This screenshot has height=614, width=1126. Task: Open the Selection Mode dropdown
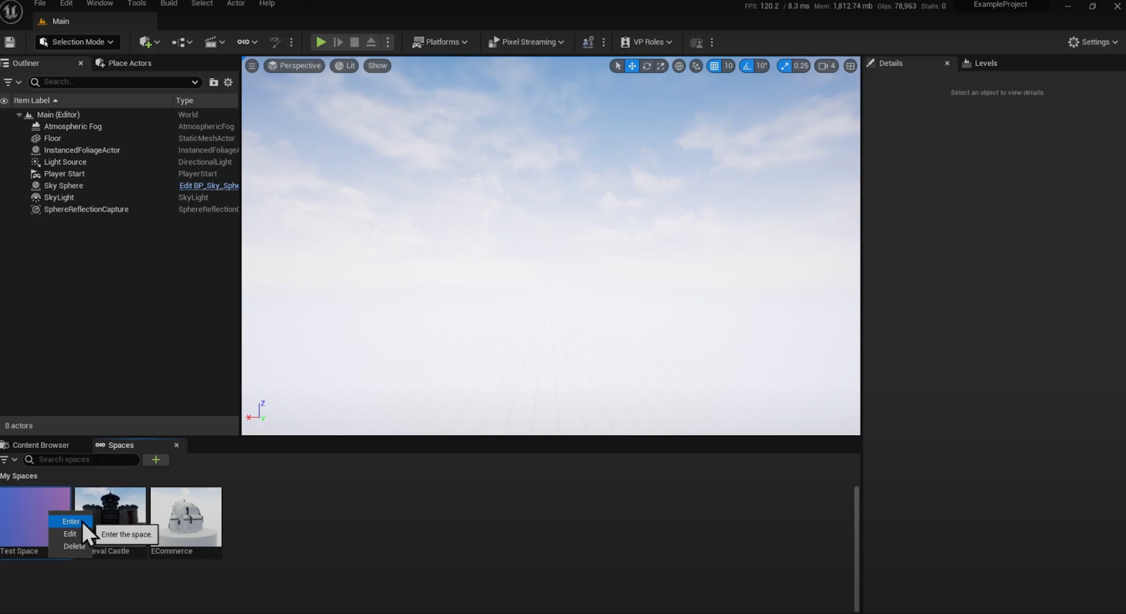click(77, 42)
